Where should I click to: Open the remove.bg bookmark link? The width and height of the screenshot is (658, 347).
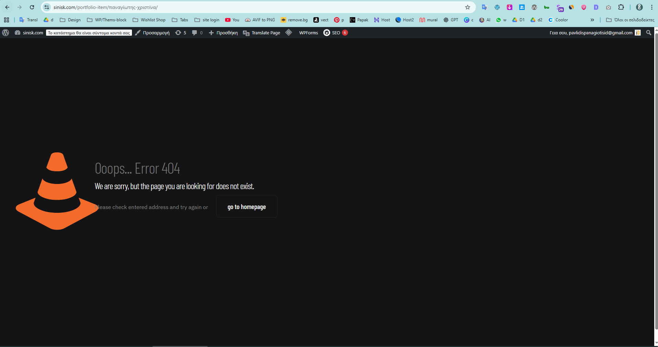(294, 20)
